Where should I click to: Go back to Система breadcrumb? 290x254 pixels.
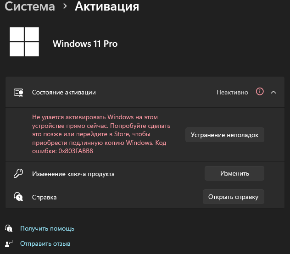[x=30, y=7]
